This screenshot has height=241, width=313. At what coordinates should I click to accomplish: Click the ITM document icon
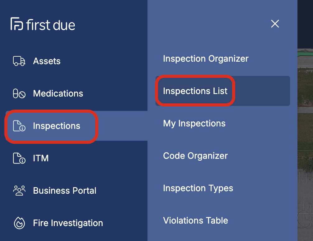coord(19,158)
